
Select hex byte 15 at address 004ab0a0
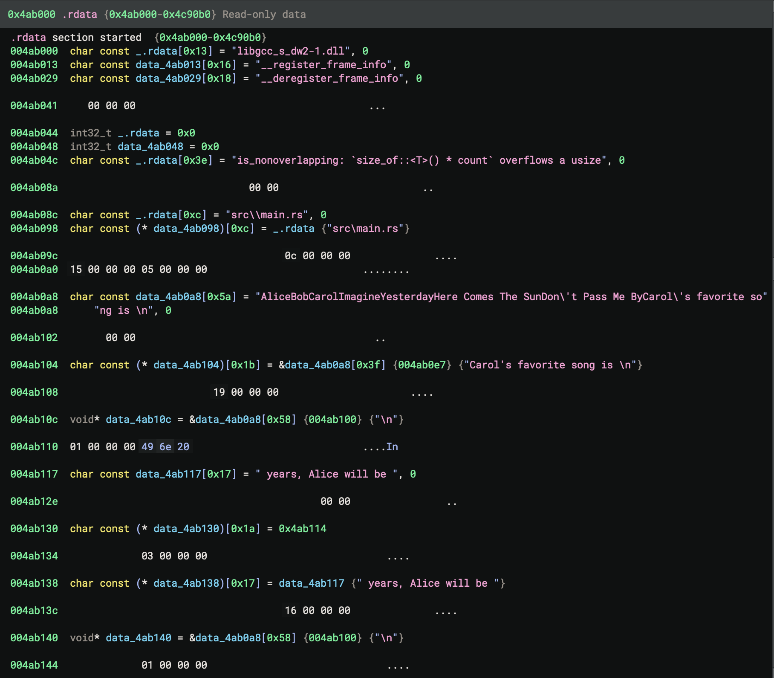click(x=76, y=269)
